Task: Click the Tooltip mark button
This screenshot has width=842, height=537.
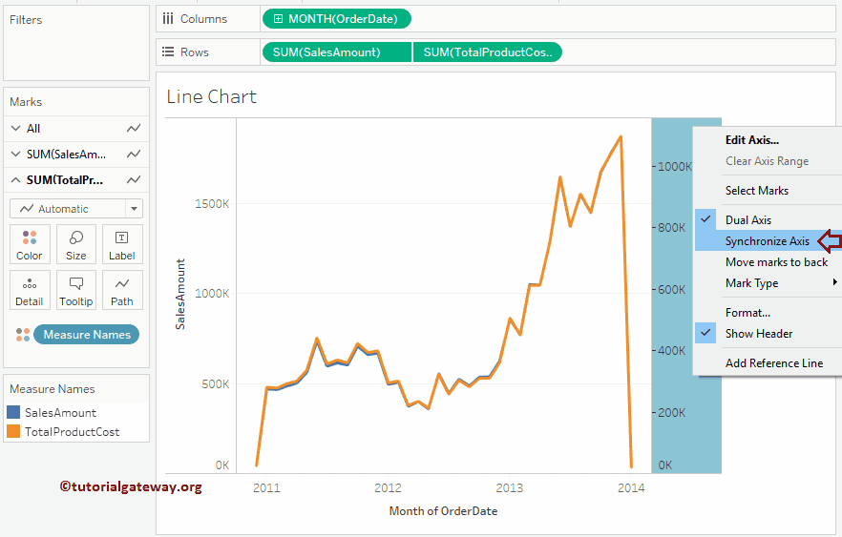Action: (76, 290)
